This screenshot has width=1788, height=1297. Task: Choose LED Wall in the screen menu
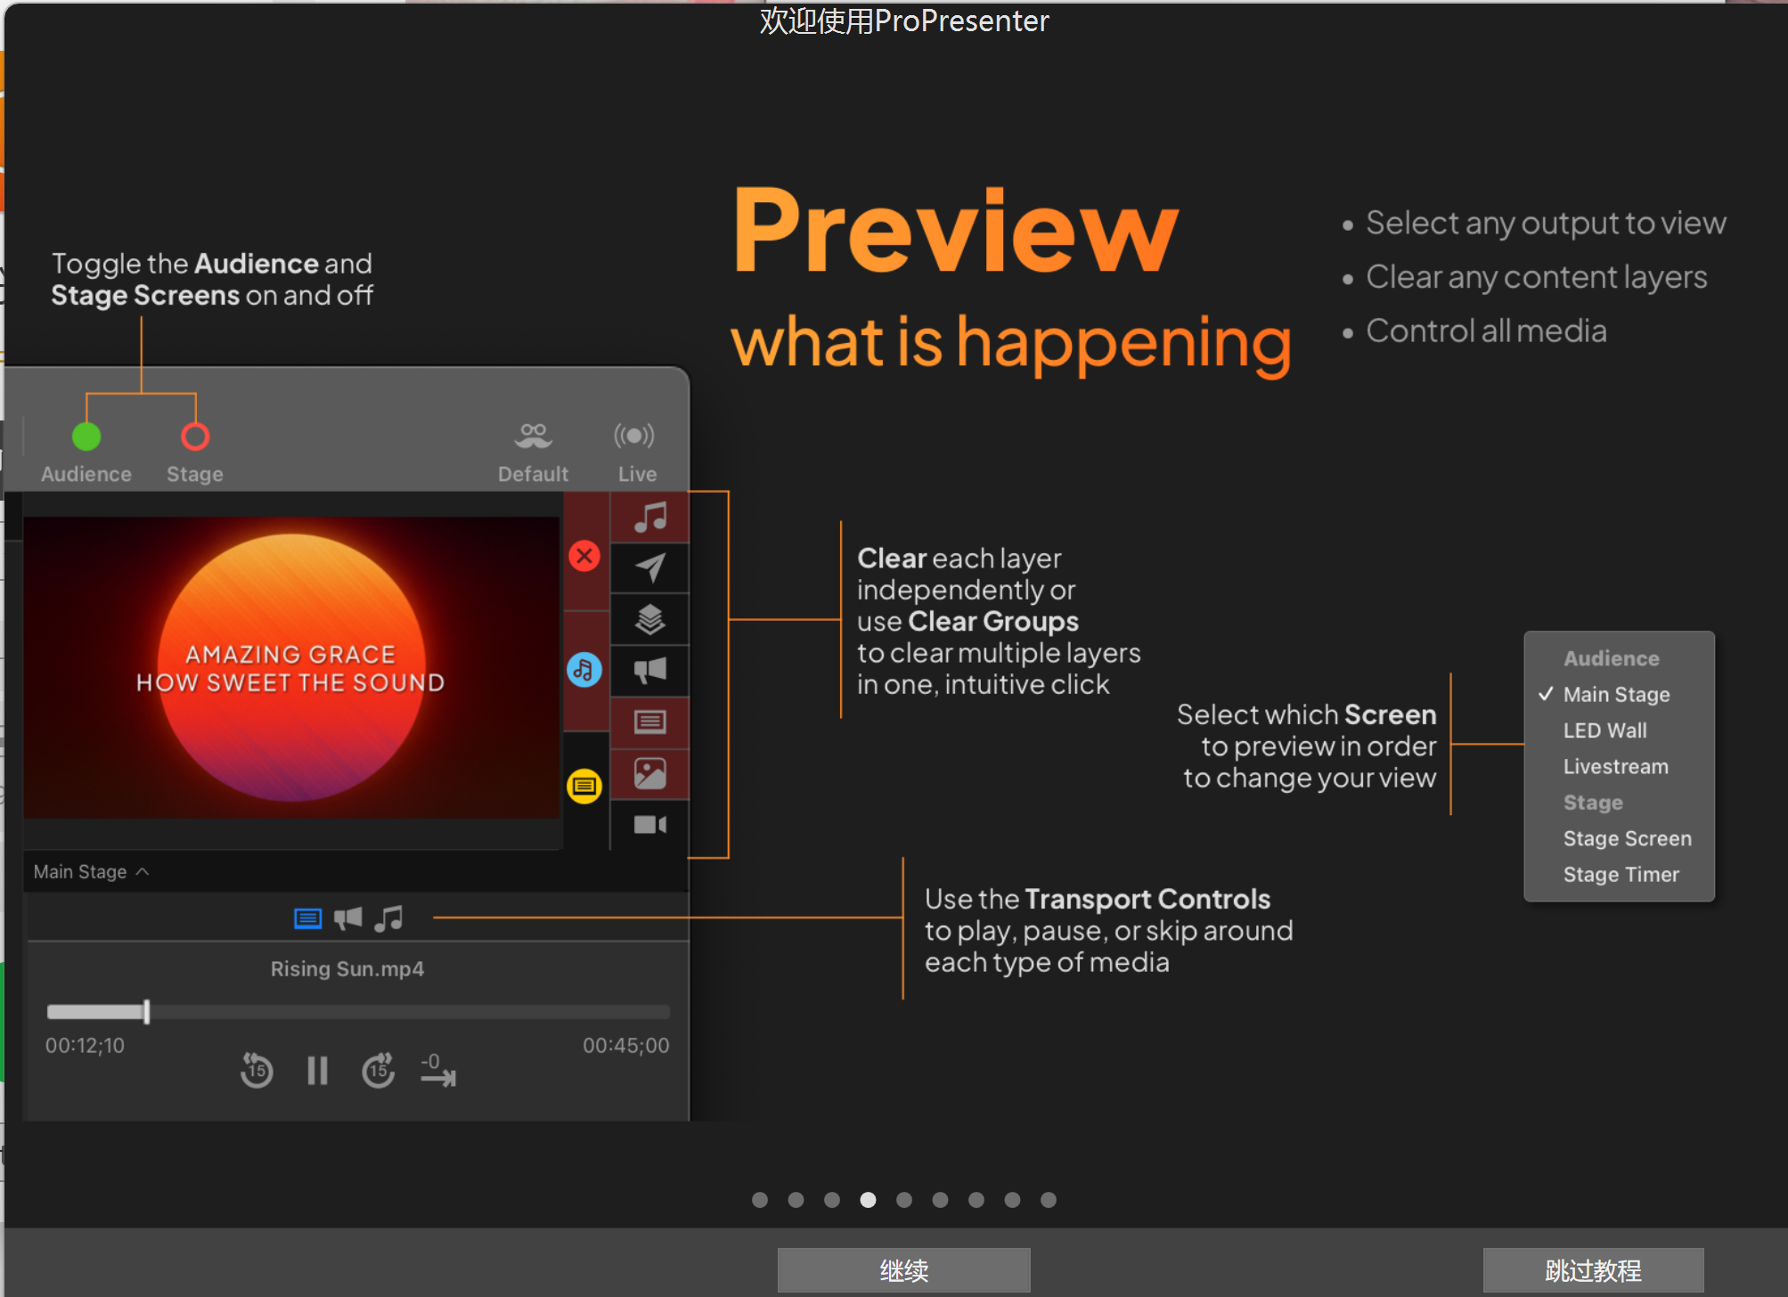[1604, 730]
